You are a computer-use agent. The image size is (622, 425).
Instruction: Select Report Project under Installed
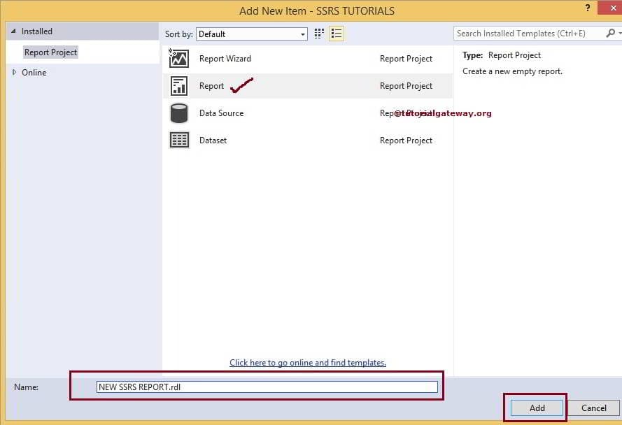coord(50,52)
